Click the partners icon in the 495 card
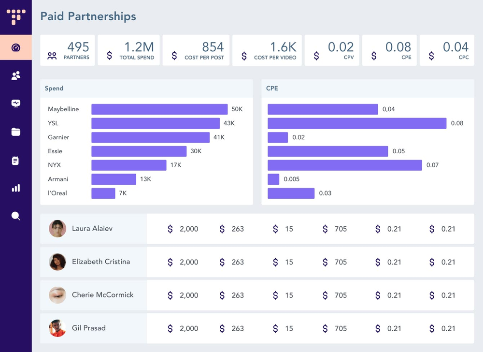483x352 pixels. pyautogui.click(x=52, y=56)
